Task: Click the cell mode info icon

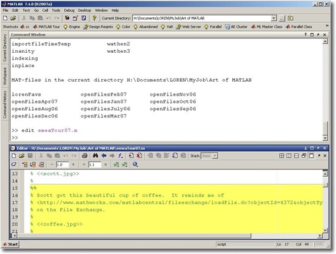Action: [x=135, y=164]
